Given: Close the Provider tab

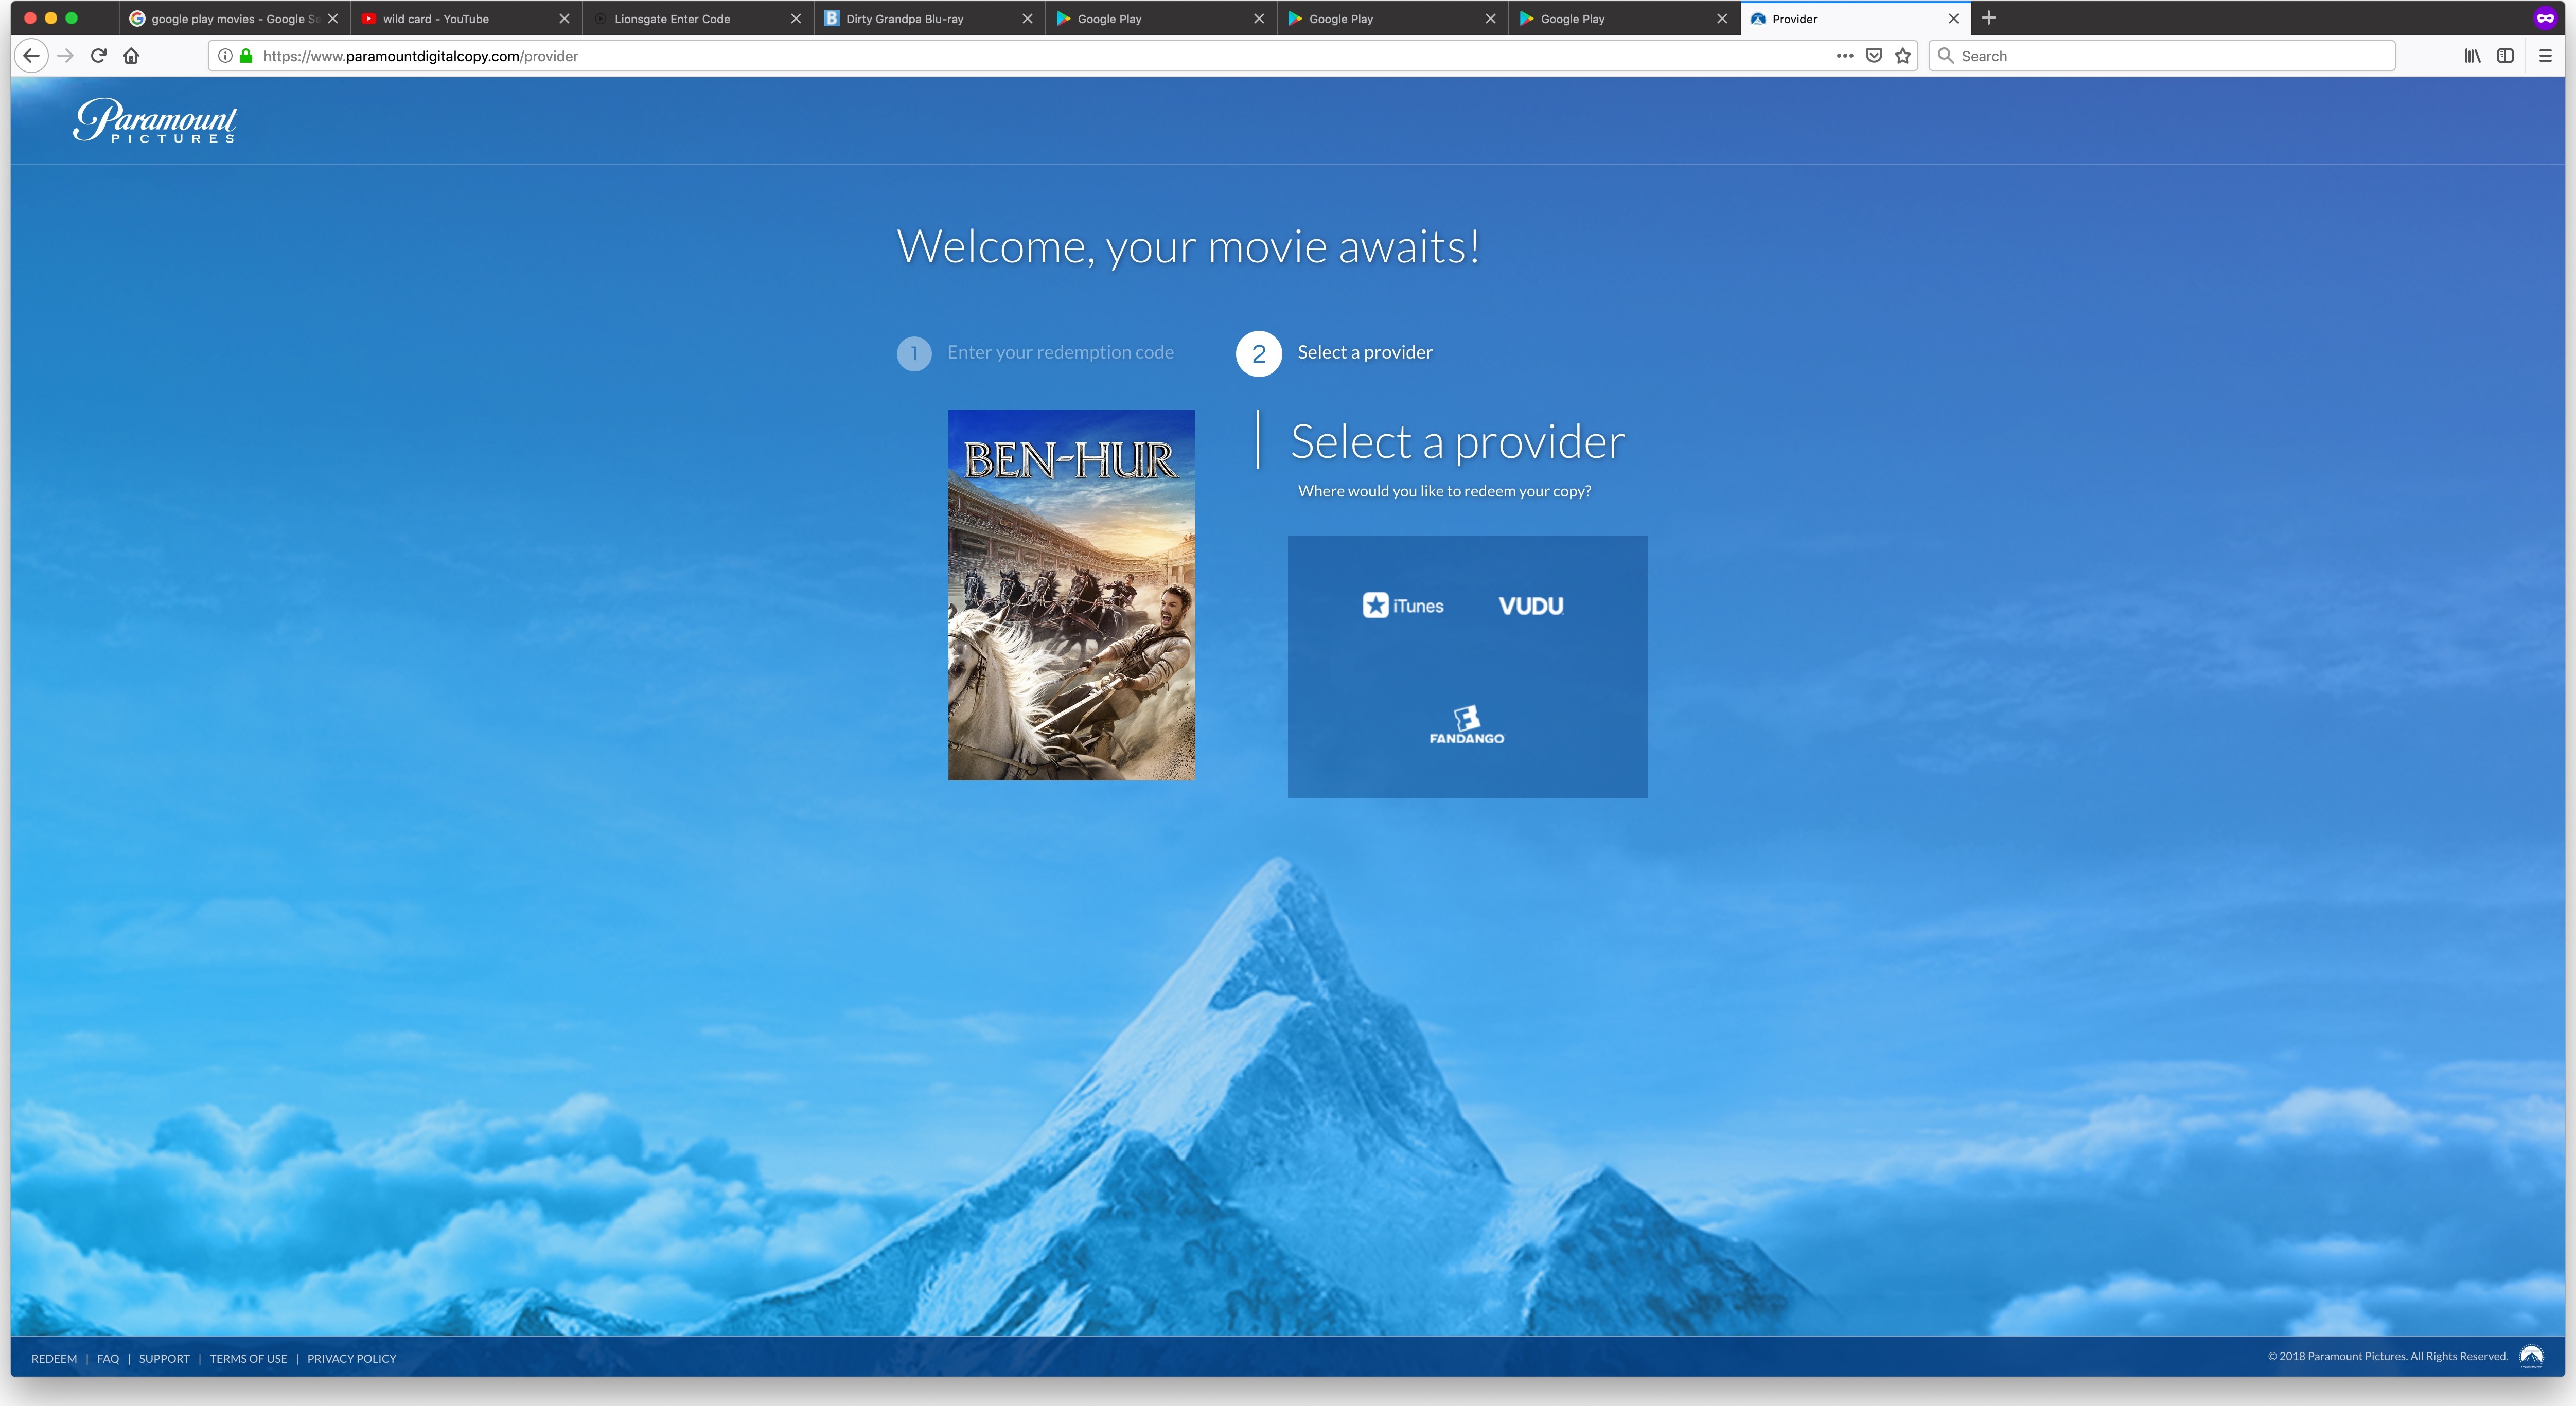Looking at the screenshot, I should tap(1953, 18).
